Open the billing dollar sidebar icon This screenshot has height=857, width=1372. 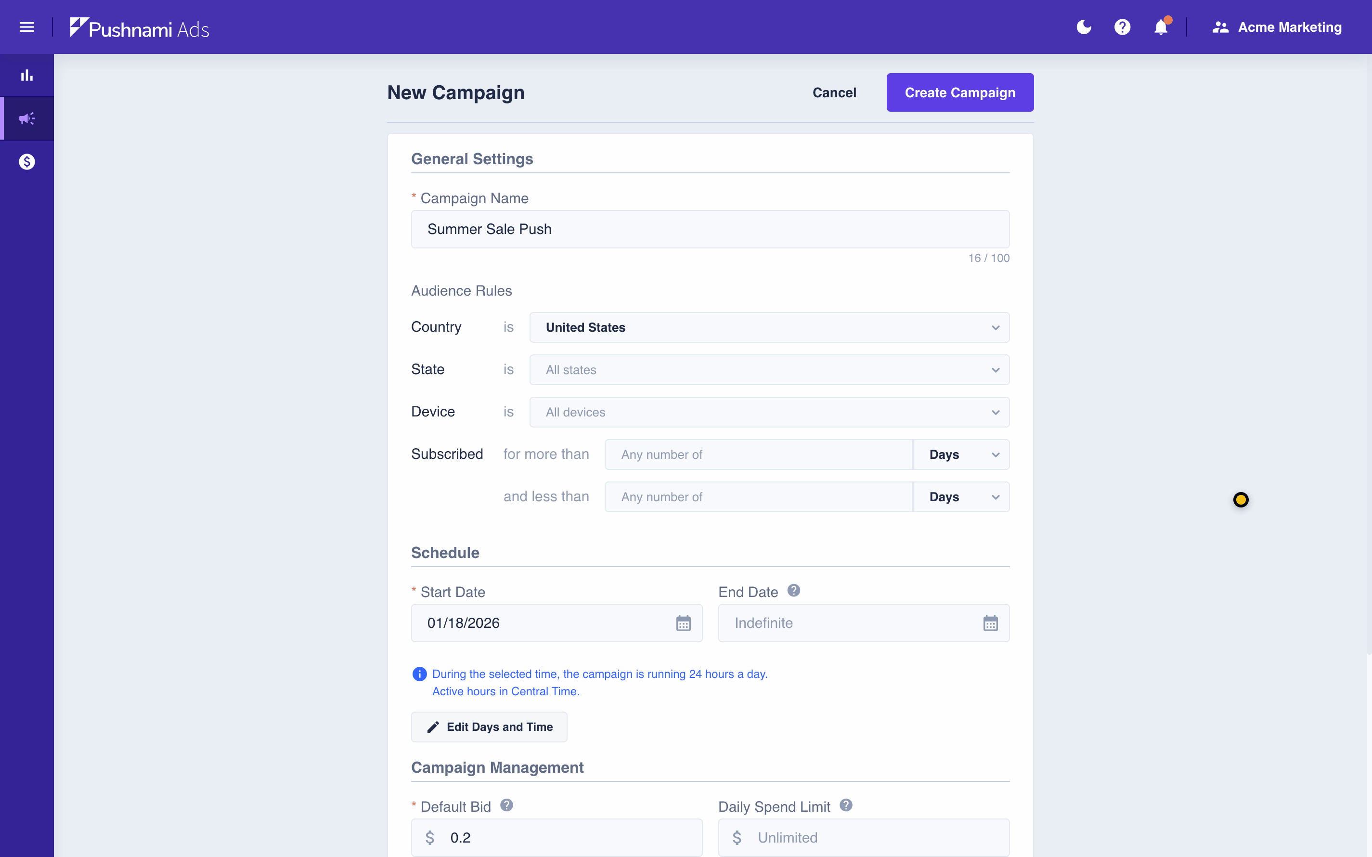pos(26,162)
